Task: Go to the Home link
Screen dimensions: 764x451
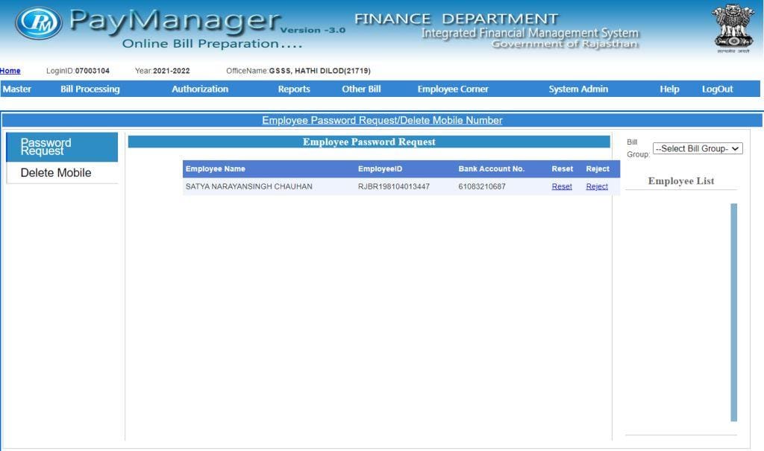Action: coord(10,71)
